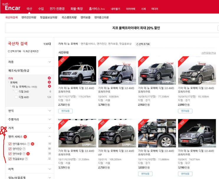Open the 전기·친환경 menu

[x=57, y=9]
